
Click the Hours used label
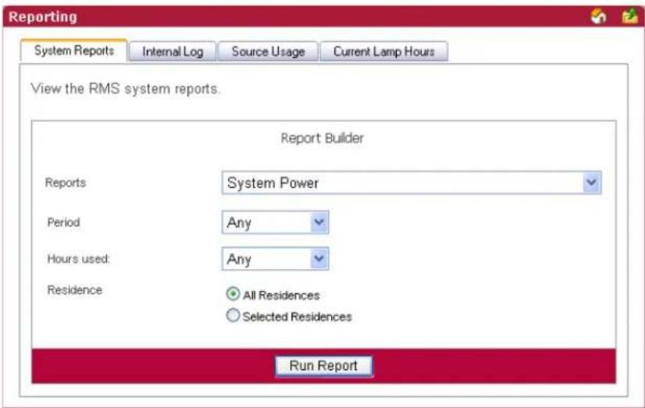click(x=78, y=259)
